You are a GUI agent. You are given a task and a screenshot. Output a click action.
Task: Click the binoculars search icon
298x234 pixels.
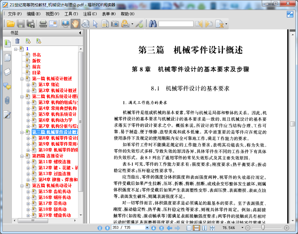153,24
